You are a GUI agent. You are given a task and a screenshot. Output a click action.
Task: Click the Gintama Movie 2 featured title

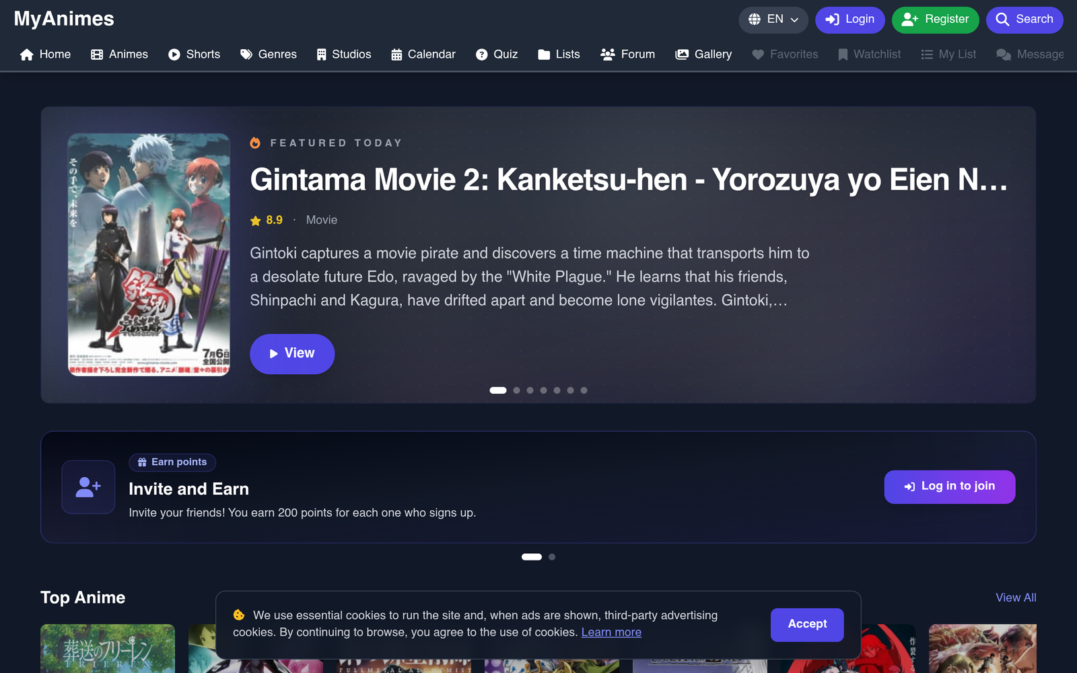pos(629,180)
